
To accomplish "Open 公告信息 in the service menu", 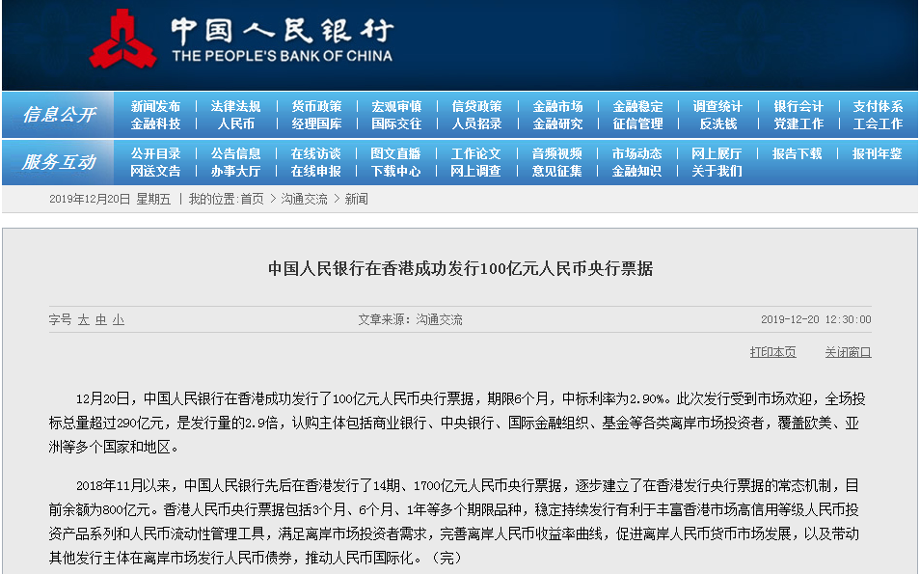I will point(235,153).
